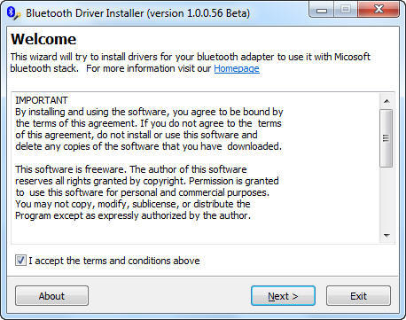Click the license scrollbar thumb
This screenshot has width=406, height=320.
386,138
